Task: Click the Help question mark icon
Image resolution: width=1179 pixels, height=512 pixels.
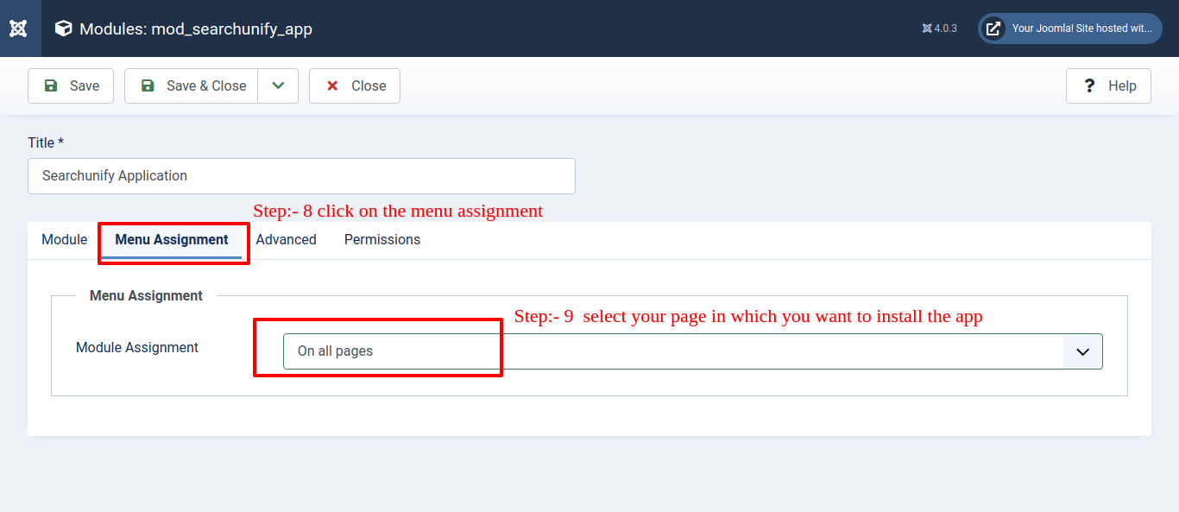Action: tap(1089, 85)
